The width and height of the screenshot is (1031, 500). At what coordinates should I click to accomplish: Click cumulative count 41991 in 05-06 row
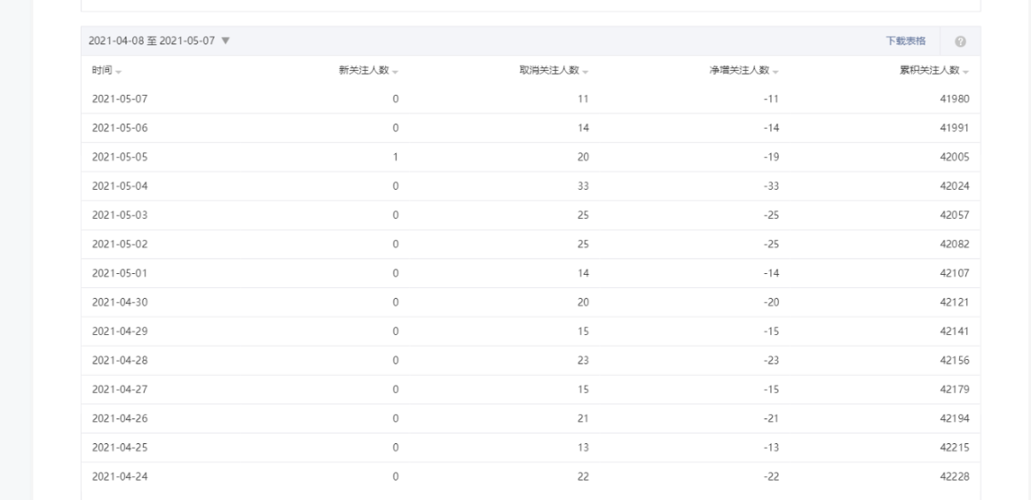pos(955,129)
